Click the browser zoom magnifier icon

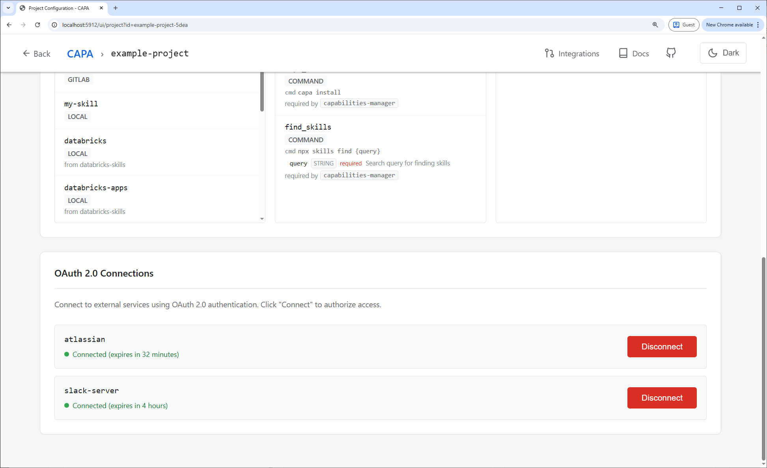click(655, 25)
